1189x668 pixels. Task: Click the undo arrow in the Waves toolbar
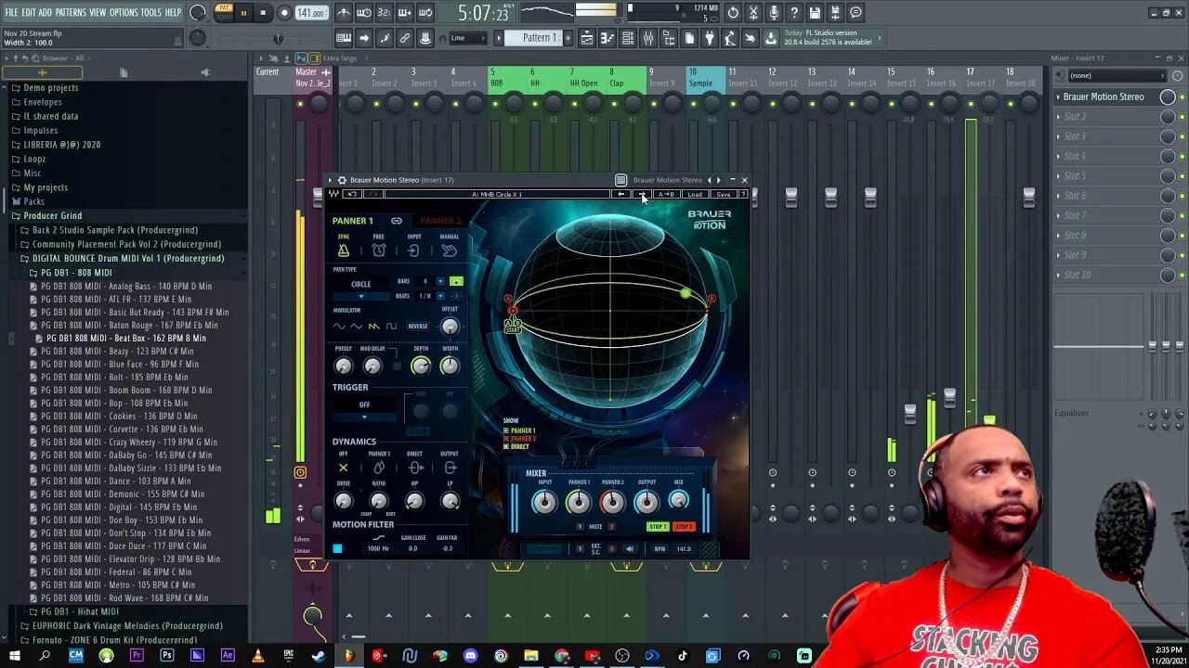pos(352,194)
